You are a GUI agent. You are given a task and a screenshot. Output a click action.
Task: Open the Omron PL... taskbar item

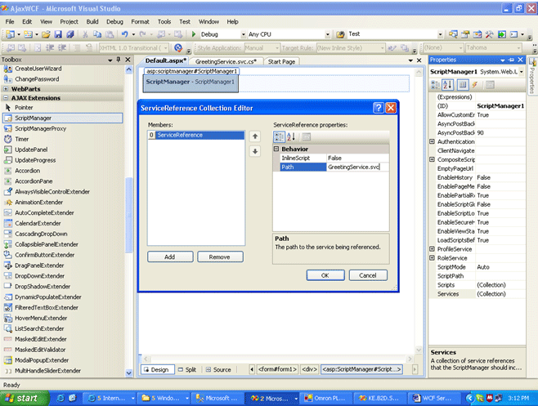(326, 398)
